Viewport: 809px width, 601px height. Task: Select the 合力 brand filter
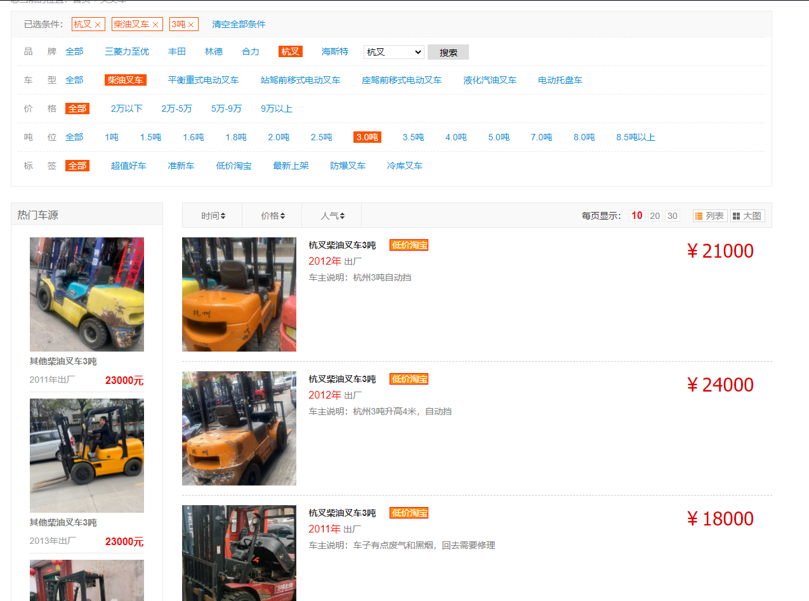click(x=250, y=51)
